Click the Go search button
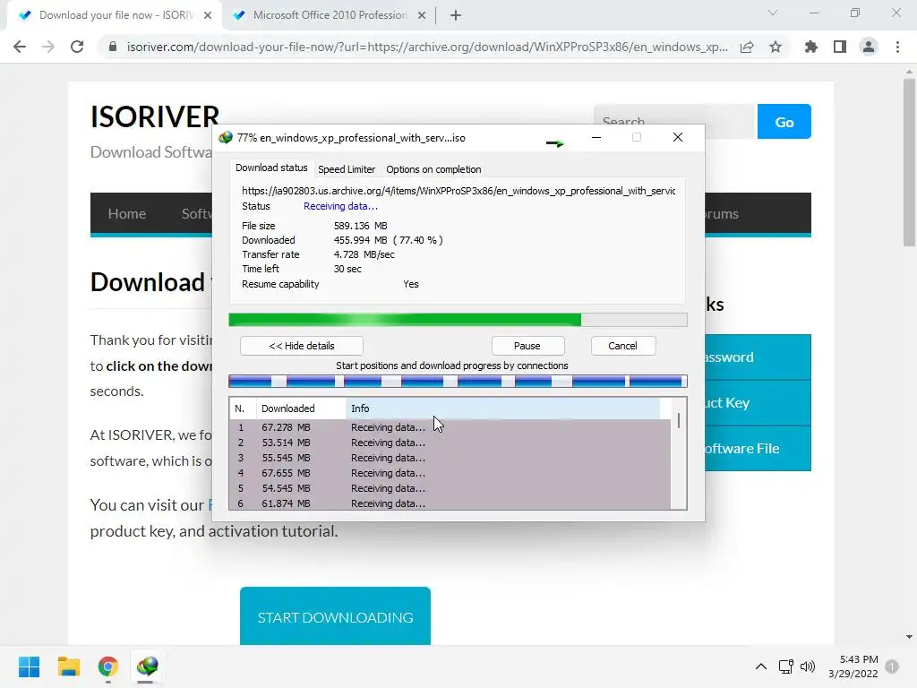This screenshot has width=917, height=688. 784,122
